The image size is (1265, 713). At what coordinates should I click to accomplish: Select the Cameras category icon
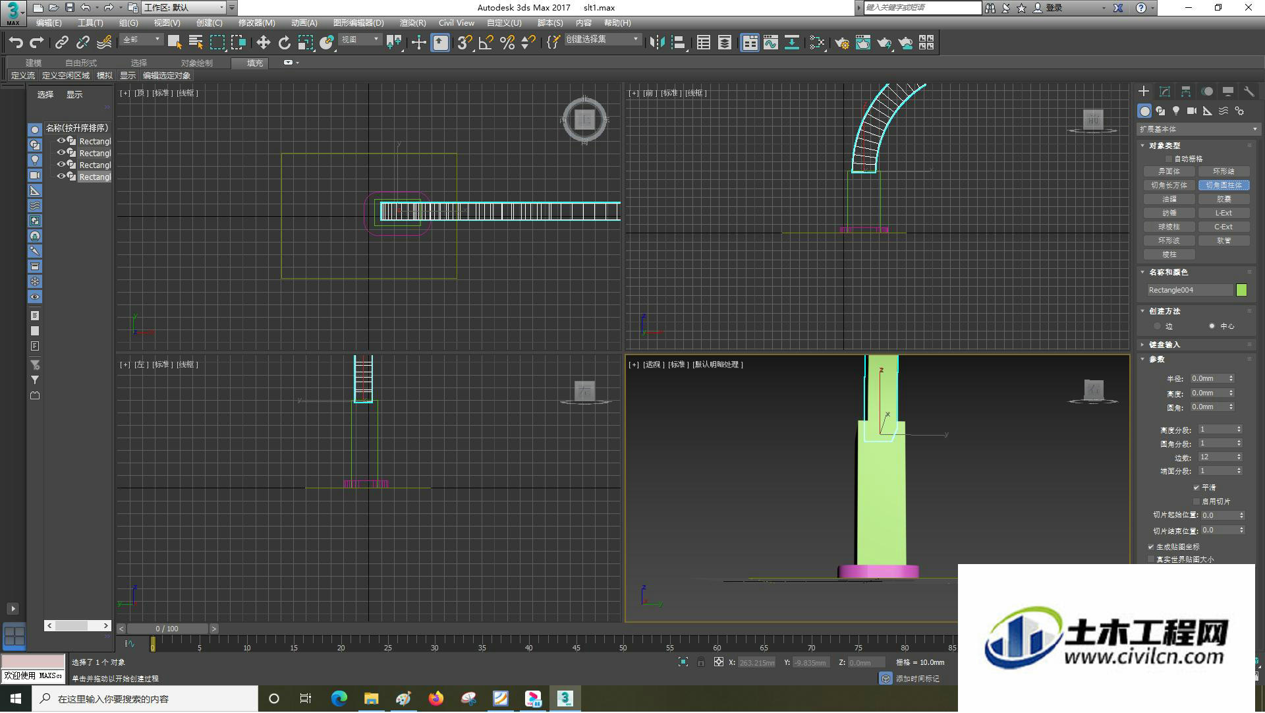click(1192, 111)
